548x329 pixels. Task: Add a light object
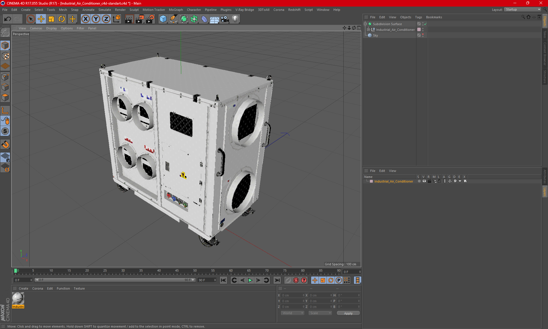[x=235, y=19]
